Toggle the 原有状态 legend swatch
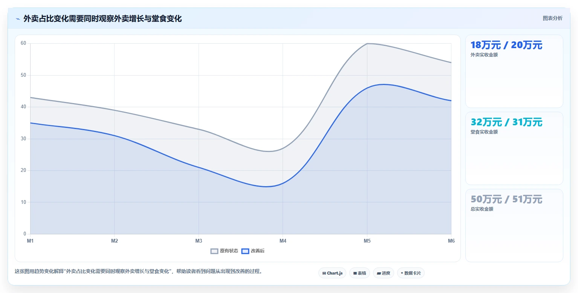The height and width of the screenshot is (293, 578). (214, 251)
